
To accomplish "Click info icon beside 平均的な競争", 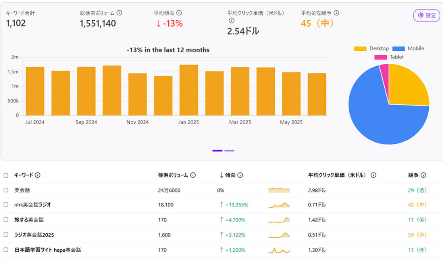I will (x=337, y=13).
